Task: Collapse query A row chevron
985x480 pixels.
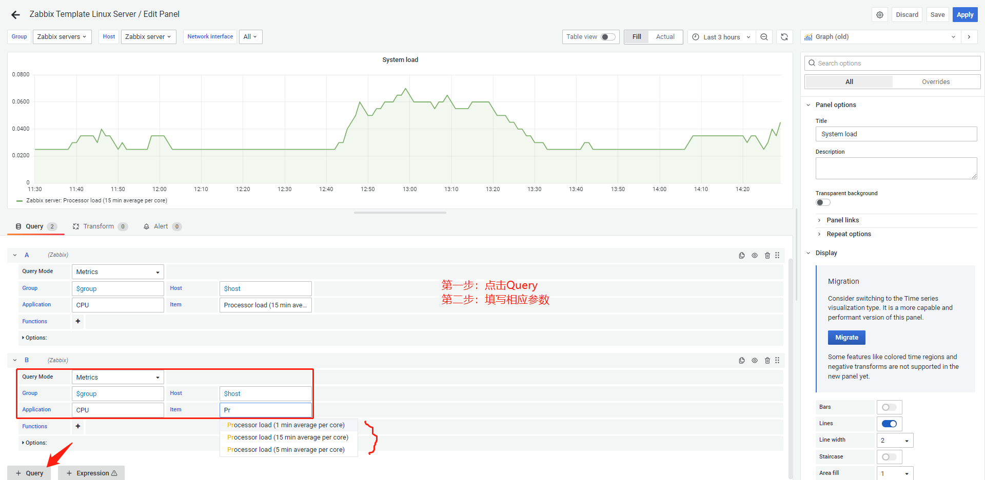Action: tap(15, 255)
